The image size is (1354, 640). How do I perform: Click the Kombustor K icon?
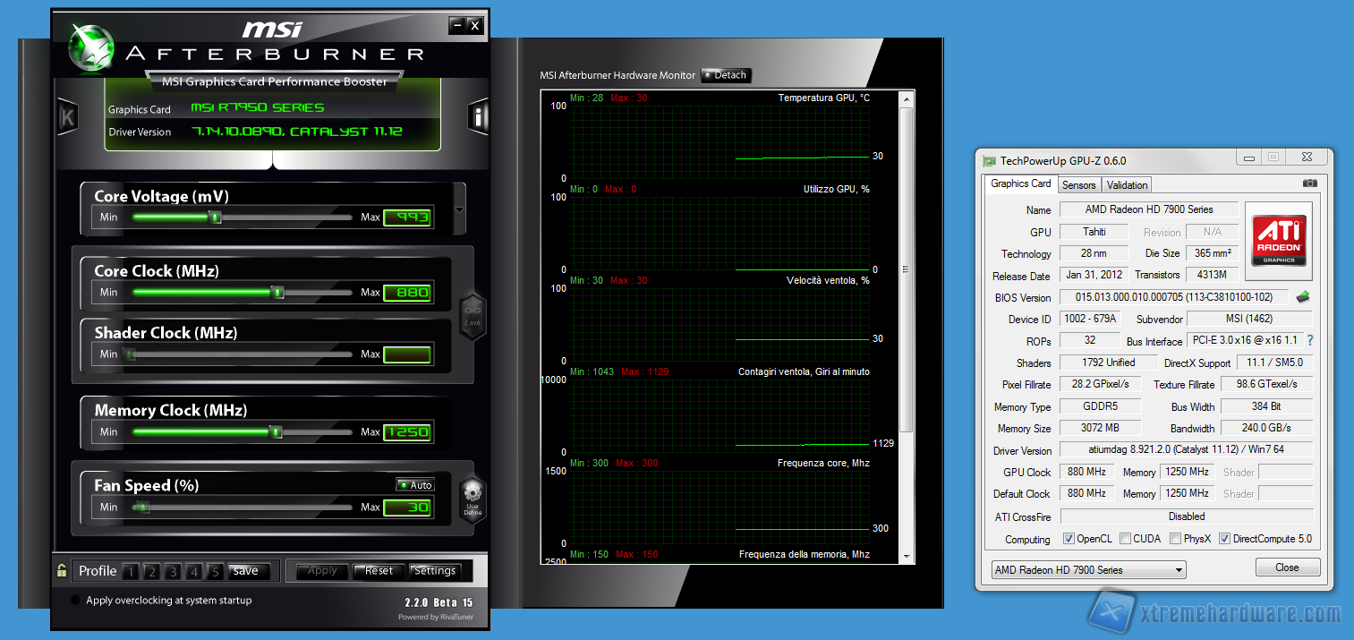tap(67, 117)
